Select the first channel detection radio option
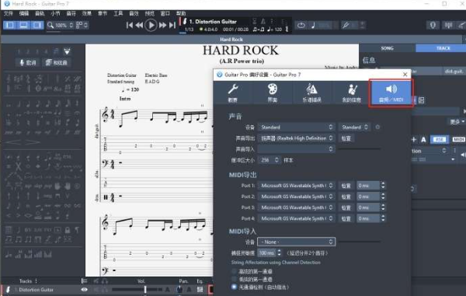This screenshot has width=466, height=296. 235,271
